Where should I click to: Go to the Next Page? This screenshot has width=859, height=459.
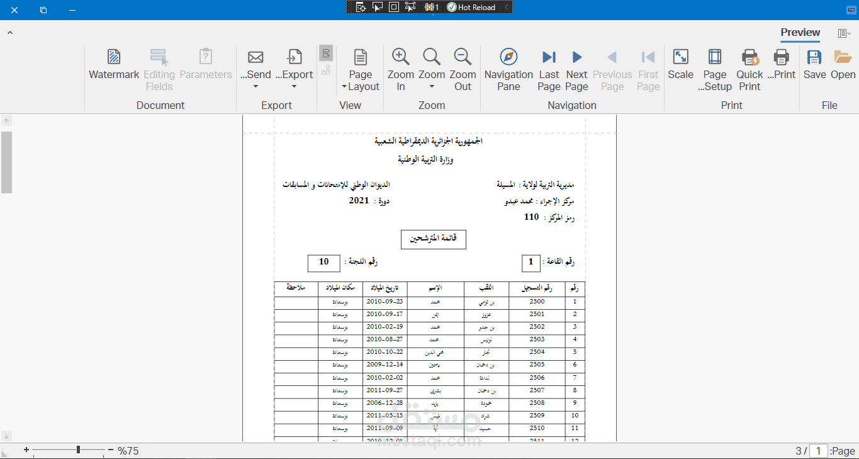tap(576, 70)
